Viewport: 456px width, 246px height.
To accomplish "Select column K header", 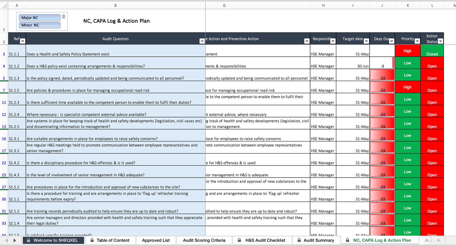I will (x=408, y=5).
